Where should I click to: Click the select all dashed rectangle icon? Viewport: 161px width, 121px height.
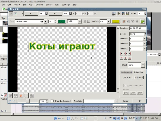26,96
